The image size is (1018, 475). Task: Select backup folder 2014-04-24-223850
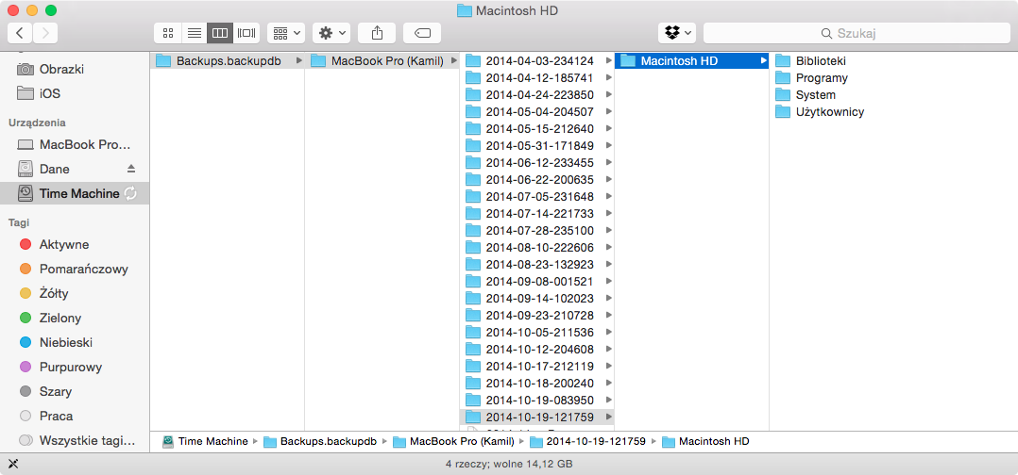click(537, 94)
